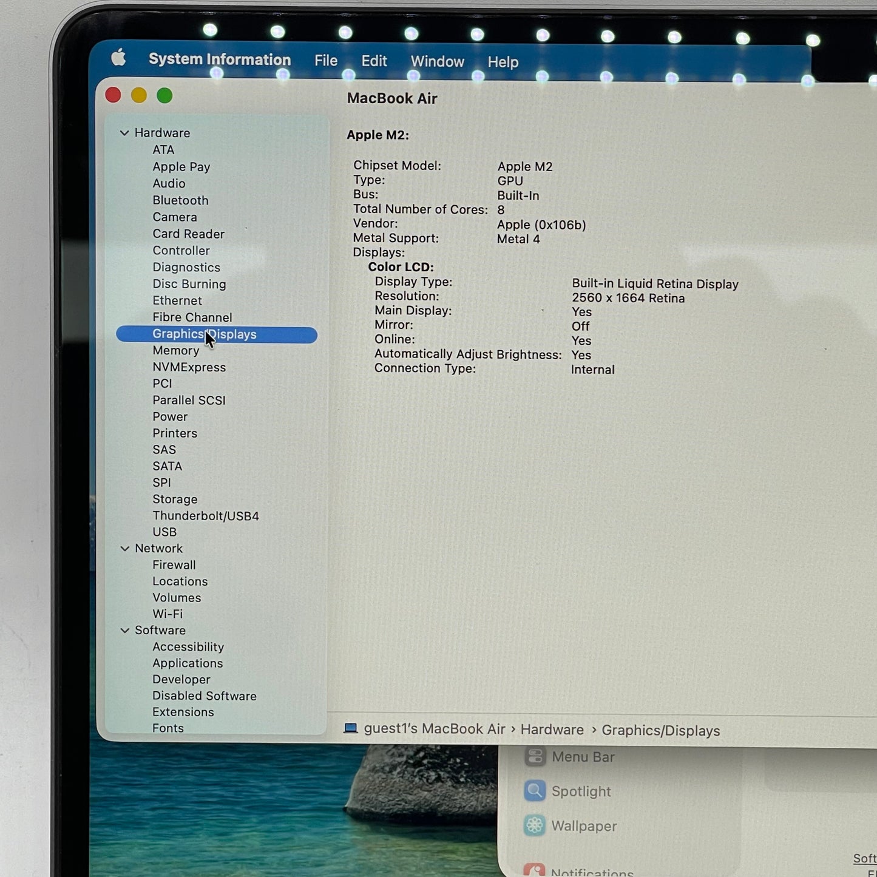Click the Internal connection type value
This screenshot has width=877, height=877.
tap(593, 370)
